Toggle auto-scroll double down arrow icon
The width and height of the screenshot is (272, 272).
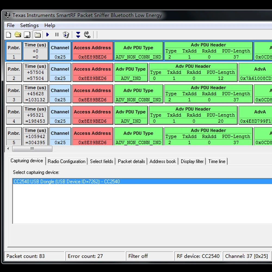tap(78, 35)
